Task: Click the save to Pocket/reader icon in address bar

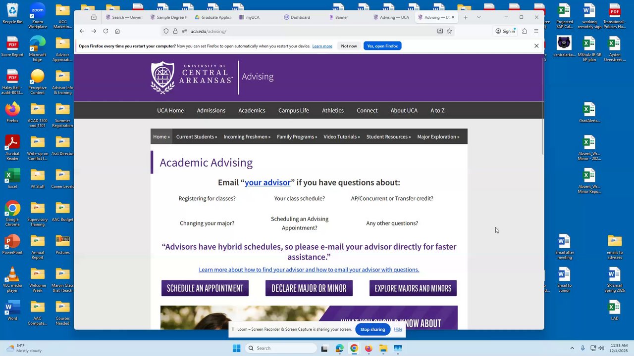Action: [x=440, y=31]
